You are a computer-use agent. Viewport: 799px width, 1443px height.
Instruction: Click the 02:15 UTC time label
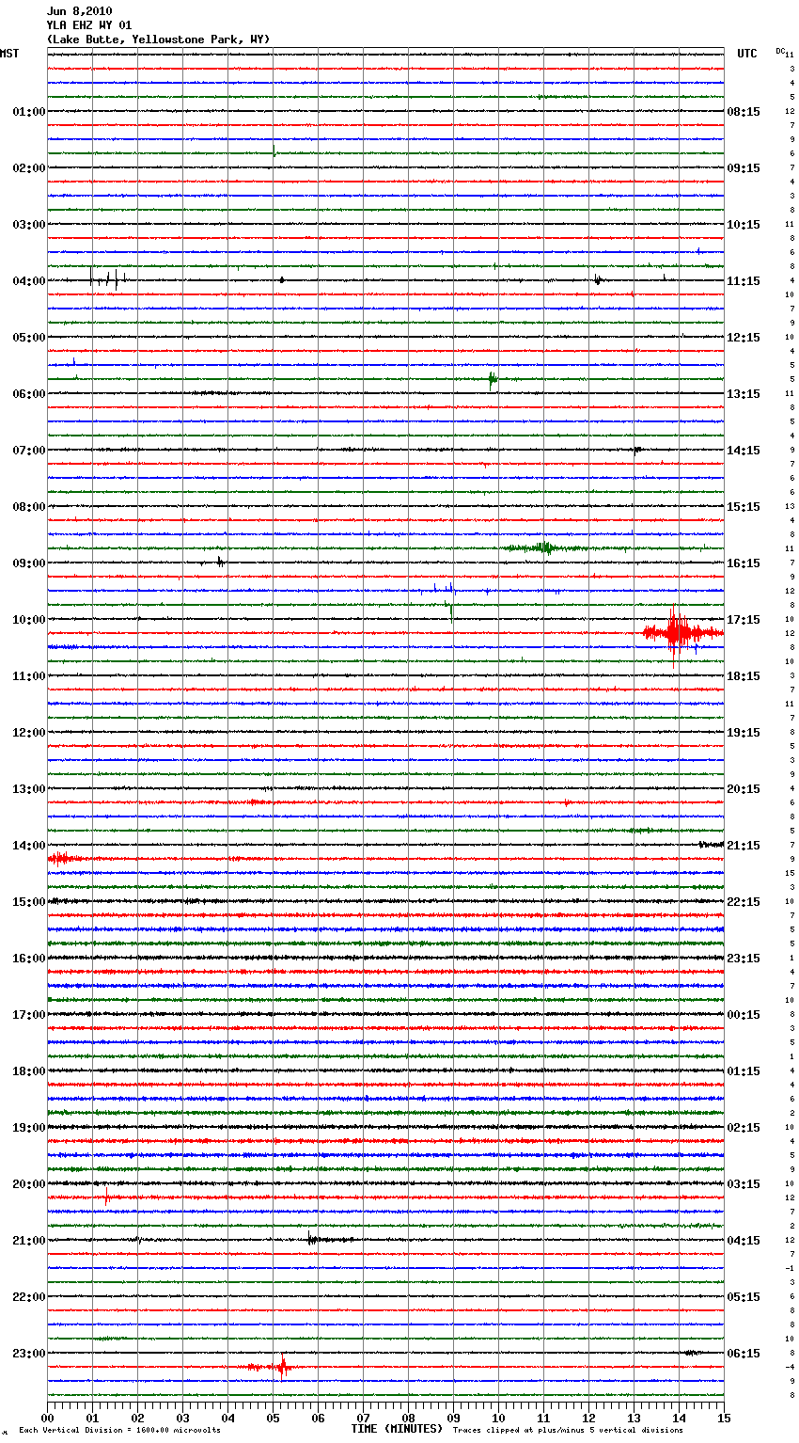point(744,1128)
